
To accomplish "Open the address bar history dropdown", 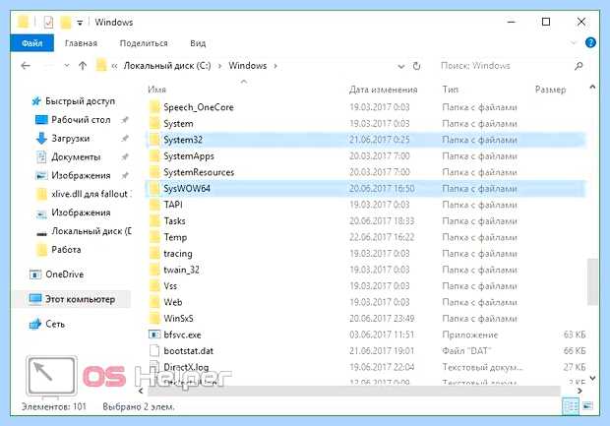I will (x=401, y=66).
